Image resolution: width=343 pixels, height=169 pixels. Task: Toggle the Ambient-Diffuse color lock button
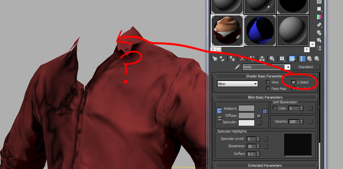coord(219,111)
